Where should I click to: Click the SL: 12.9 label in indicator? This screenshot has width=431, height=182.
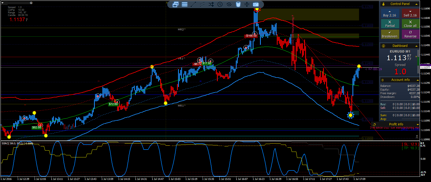tap(410, 144)
